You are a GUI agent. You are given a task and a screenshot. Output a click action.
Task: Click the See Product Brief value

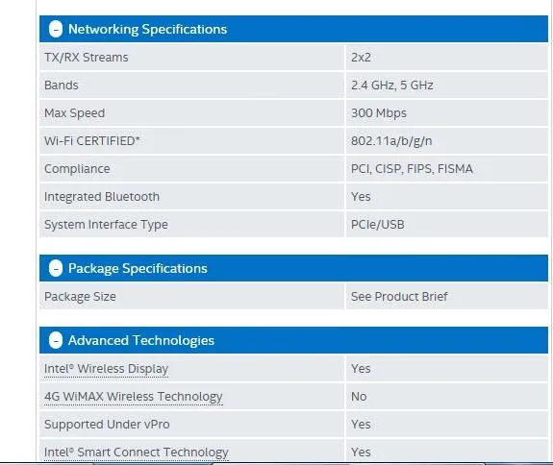click(399, 297)
